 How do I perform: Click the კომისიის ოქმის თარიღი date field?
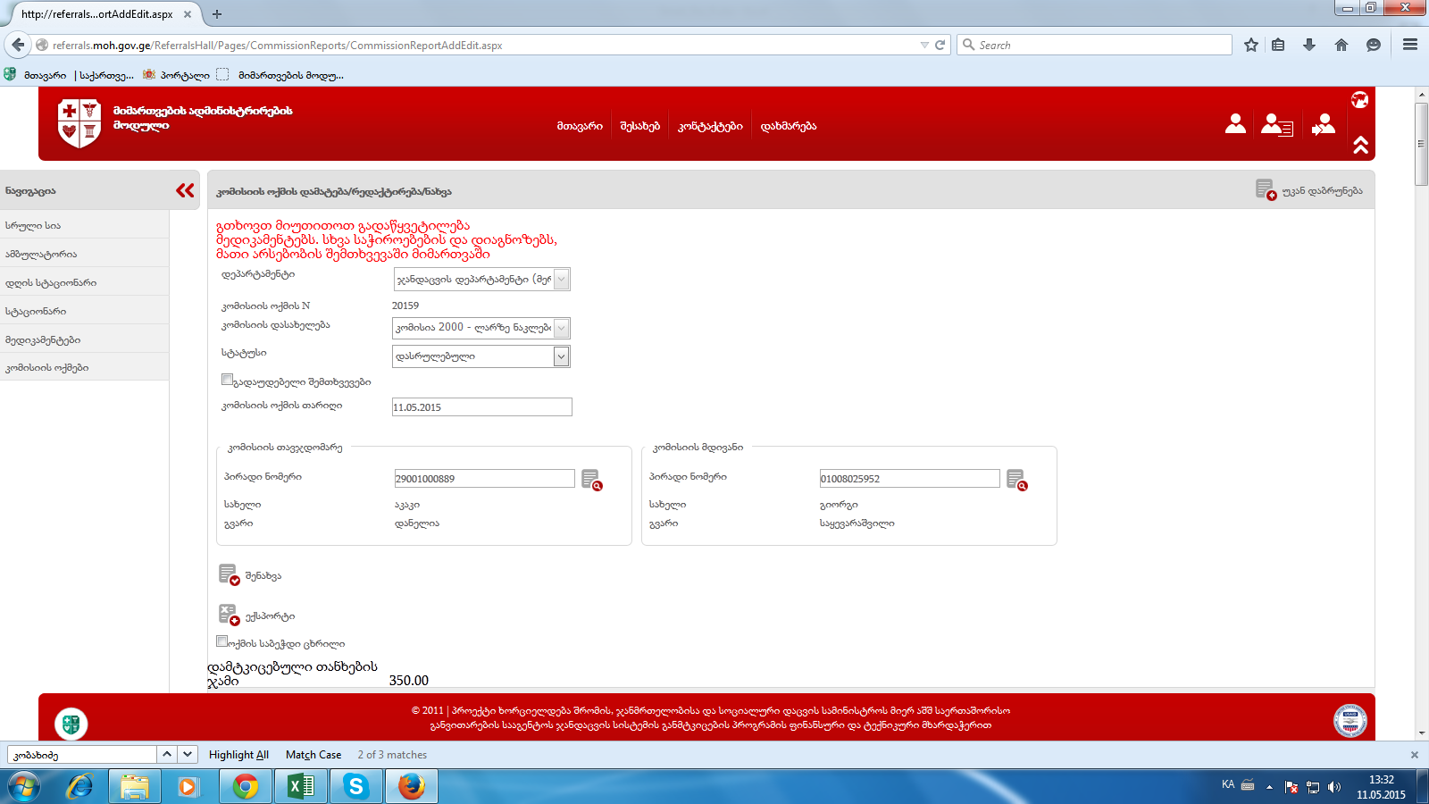coord(481,407)
